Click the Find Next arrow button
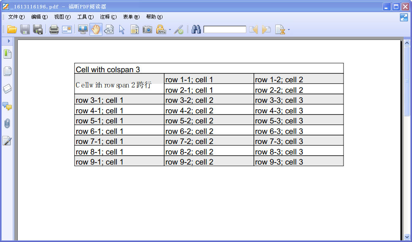 266,29
